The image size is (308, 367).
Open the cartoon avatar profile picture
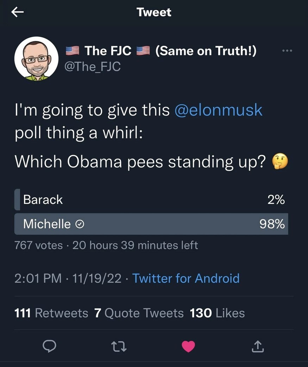(36, 59)
